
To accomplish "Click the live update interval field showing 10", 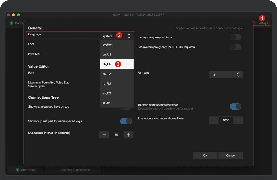I will 116,135.
